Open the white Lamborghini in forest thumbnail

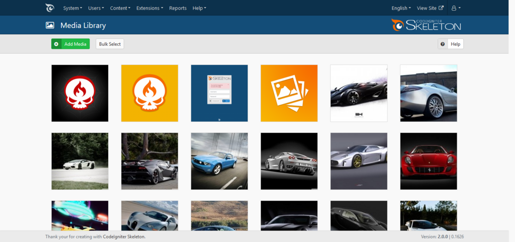(x=80, y=161)
